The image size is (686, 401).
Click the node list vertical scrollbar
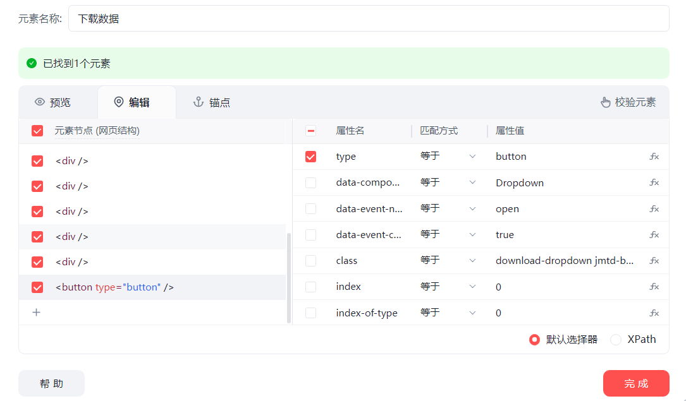pos(289,278)
